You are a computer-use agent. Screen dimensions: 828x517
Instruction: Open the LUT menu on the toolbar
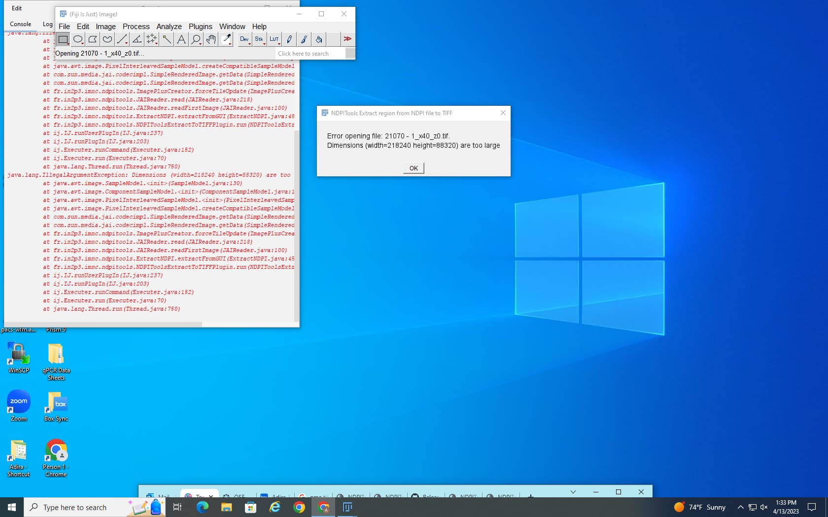coord(274,39)
